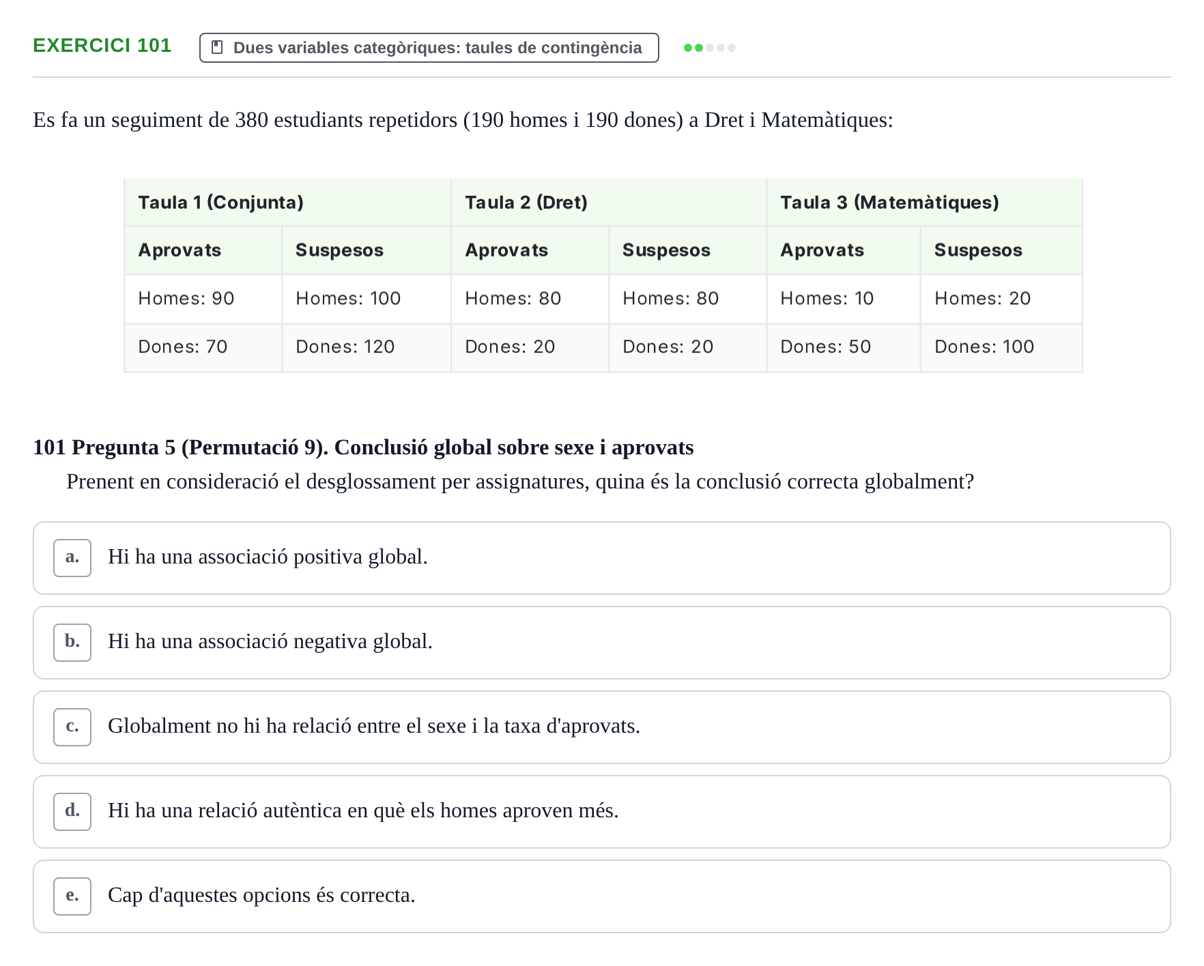Select the 'Dones: 120' table cell
The width and height of the screenshot is (1204, 966).
tap(367, 347)
